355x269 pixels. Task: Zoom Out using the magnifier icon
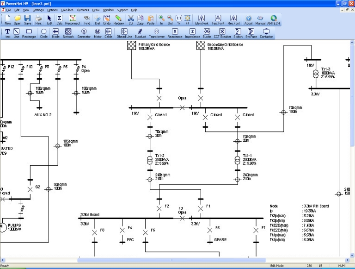click(x=170, y=20)
